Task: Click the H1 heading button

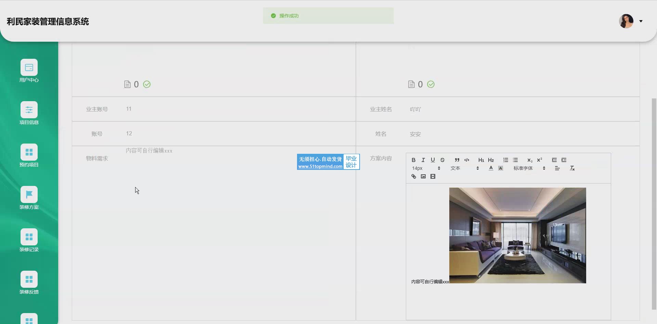Action: [x=481, y=160]
